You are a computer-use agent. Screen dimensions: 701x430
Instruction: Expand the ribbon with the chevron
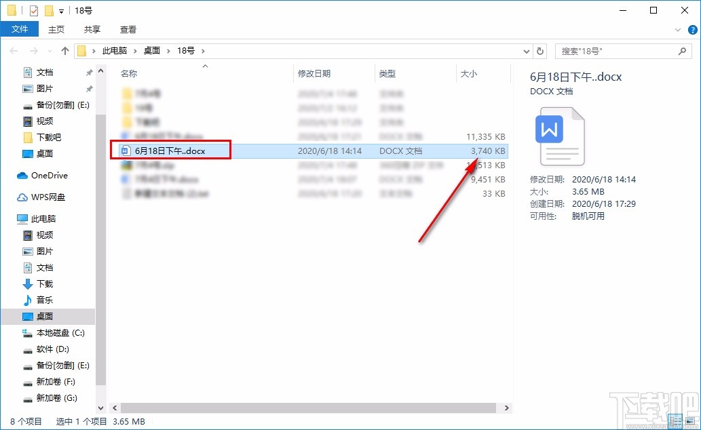[x=677, y=29]
